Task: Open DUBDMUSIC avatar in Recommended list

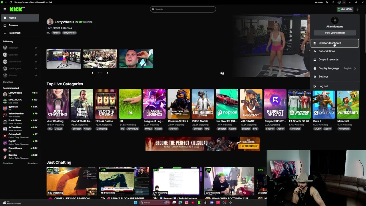Action: click(5, 101)
